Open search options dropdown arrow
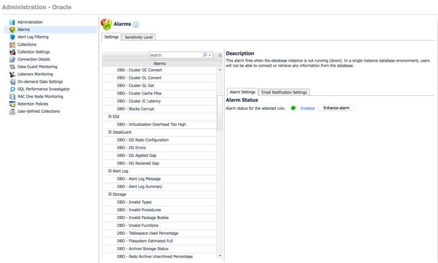 pos(210,56)
